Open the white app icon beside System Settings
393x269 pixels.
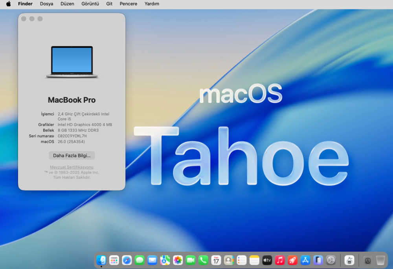coord(349,260)
